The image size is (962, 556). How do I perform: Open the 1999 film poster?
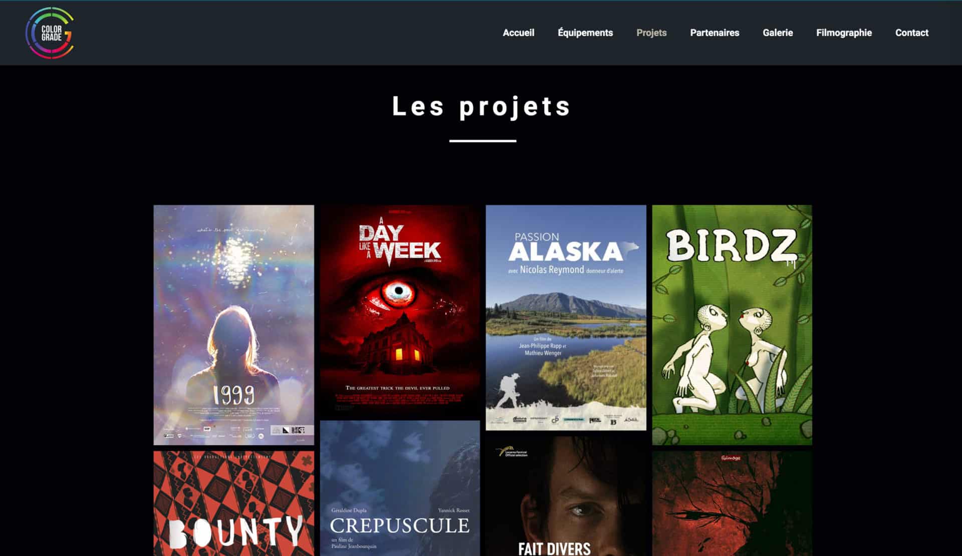point(233,325)
